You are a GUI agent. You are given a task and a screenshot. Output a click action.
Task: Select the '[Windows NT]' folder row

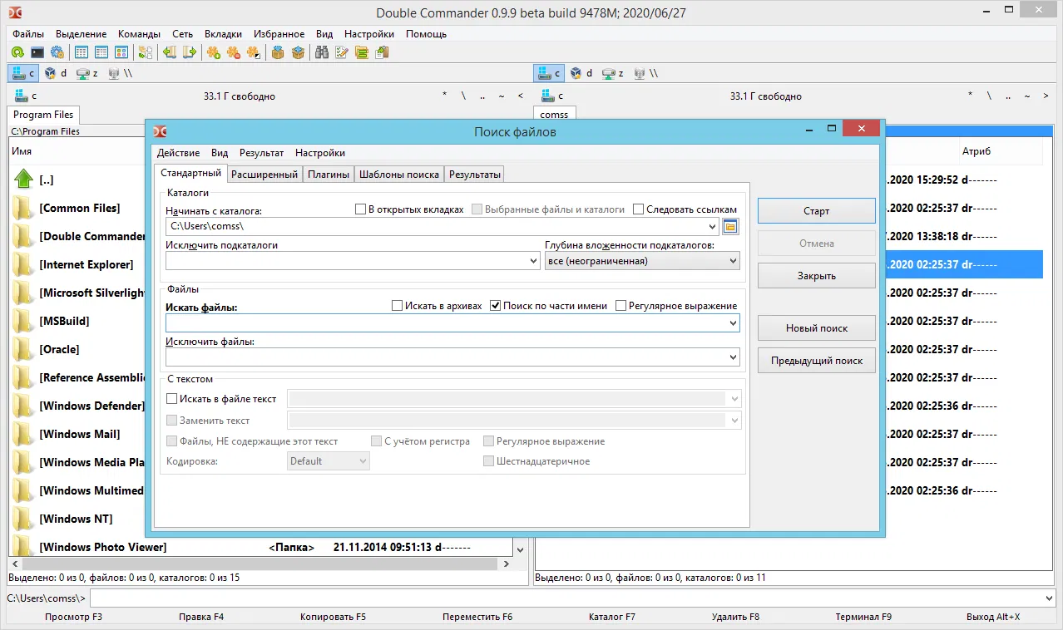click(77, 519)
